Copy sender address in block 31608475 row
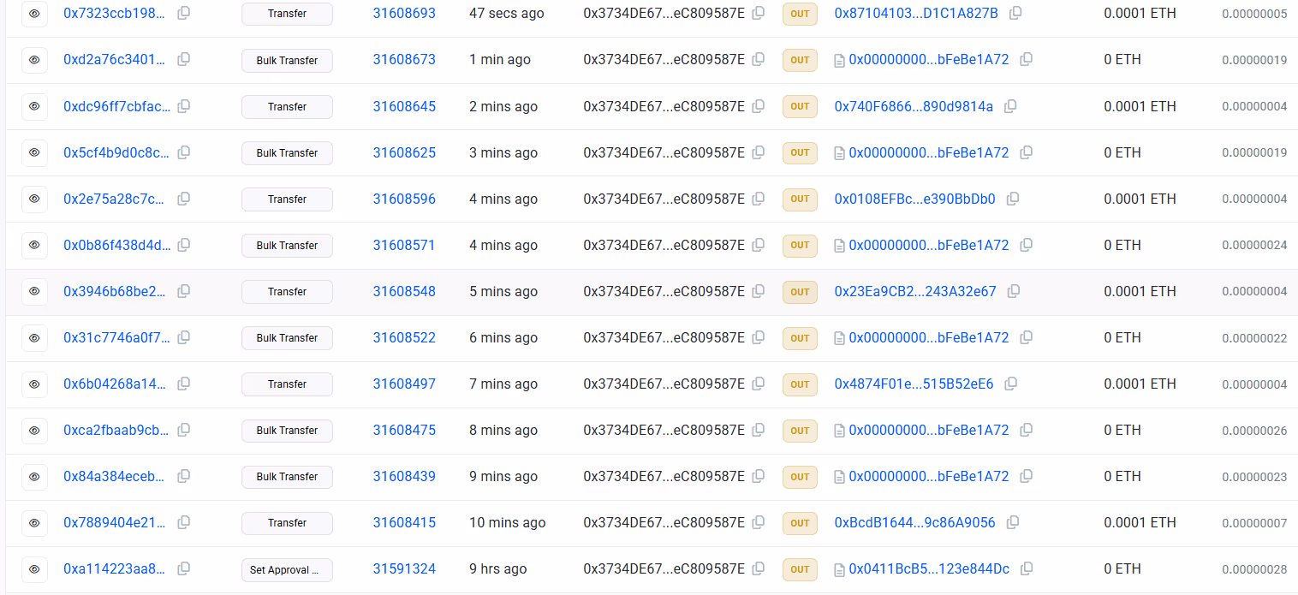This screenshot has width=1298, height=595. coord(758,430)
